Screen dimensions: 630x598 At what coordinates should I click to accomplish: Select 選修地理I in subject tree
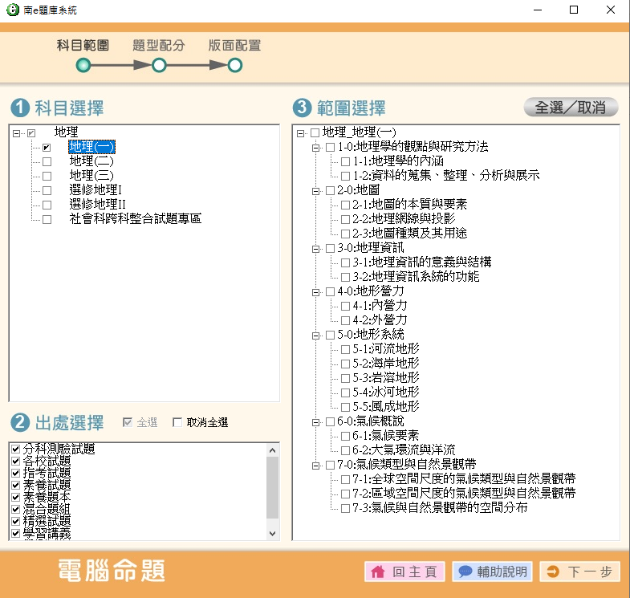[96, 190]
